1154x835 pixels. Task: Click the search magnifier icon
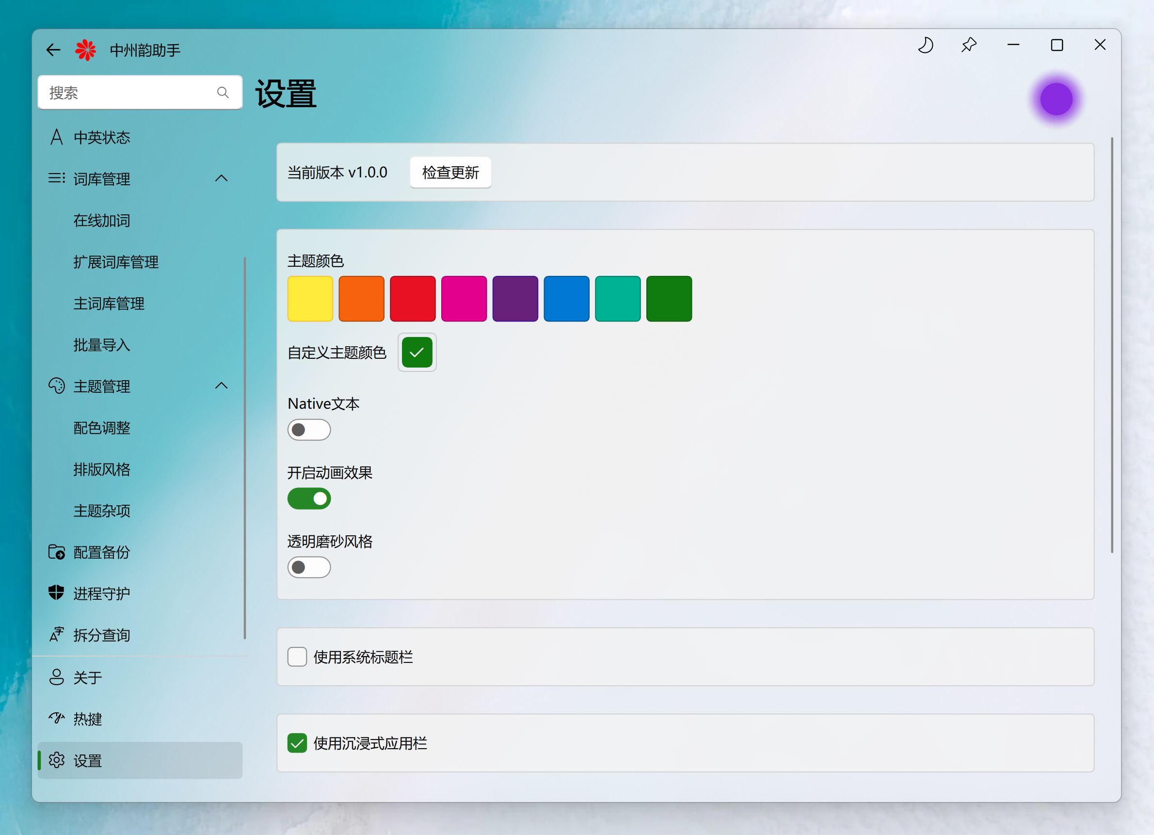[223, 93]
